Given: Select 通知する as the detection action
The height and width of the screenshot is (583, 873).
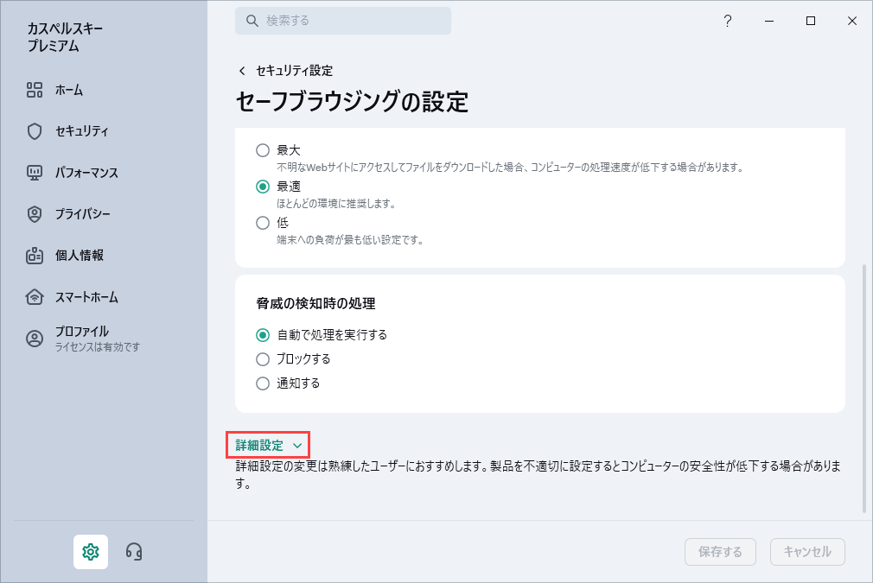Looking at the screenshot, I should click(x=263, y=383).
